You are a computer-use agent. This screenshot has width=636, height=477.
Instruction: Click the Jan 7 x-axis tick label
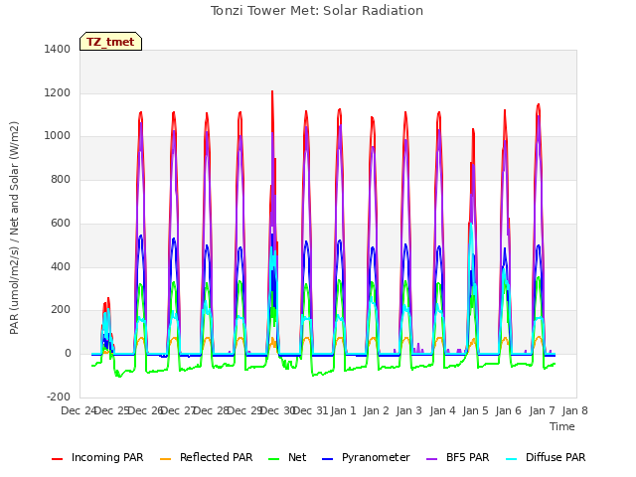coord(542,410)
